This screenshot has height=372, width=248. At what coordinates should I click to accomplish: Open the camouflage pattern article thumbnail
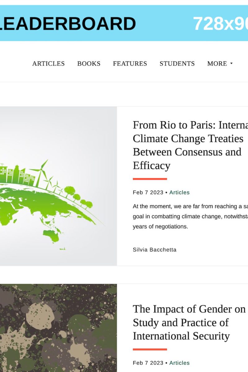[x=58, y=328]
